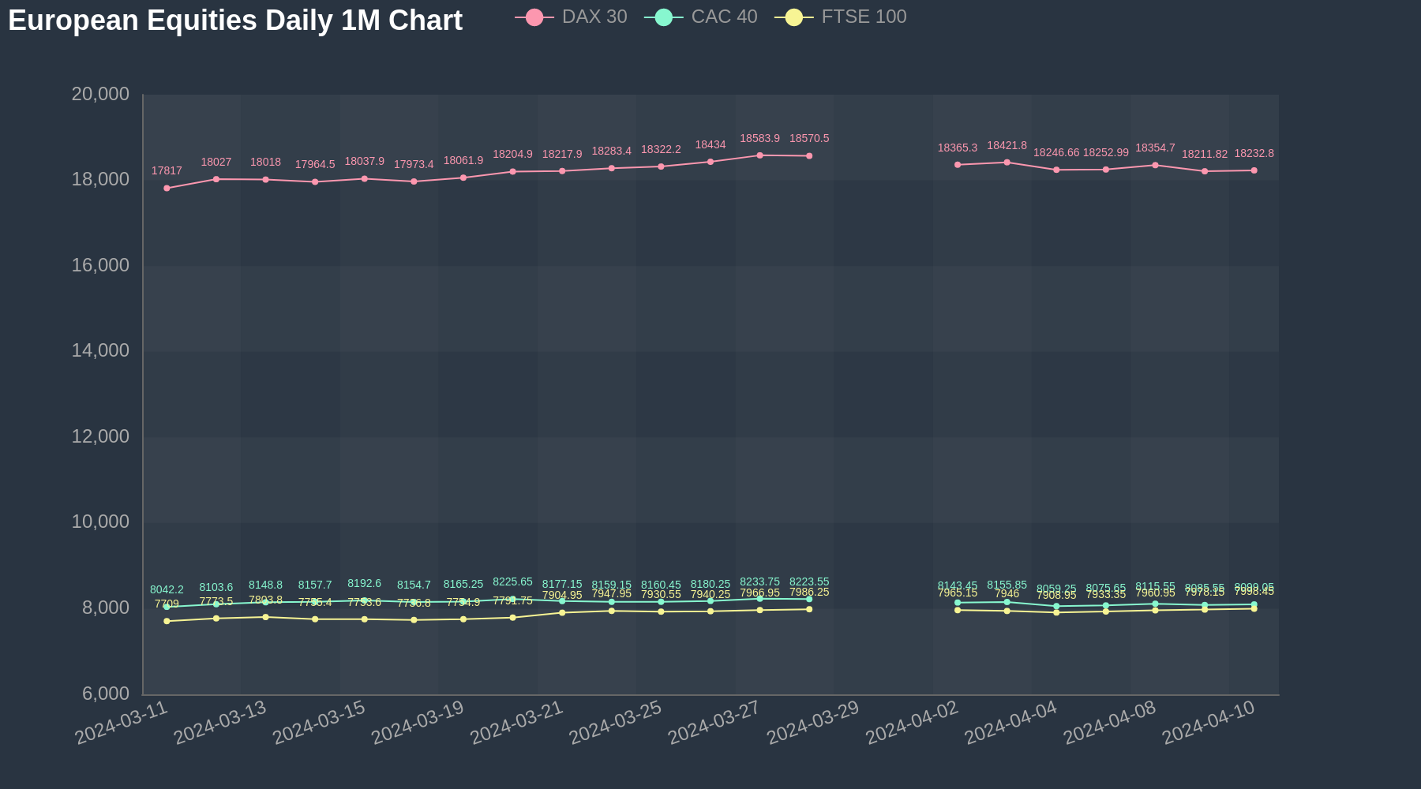1421x789 pixels.
Task: Select the DAX data label 17973.4
Action: coord(414,164)
